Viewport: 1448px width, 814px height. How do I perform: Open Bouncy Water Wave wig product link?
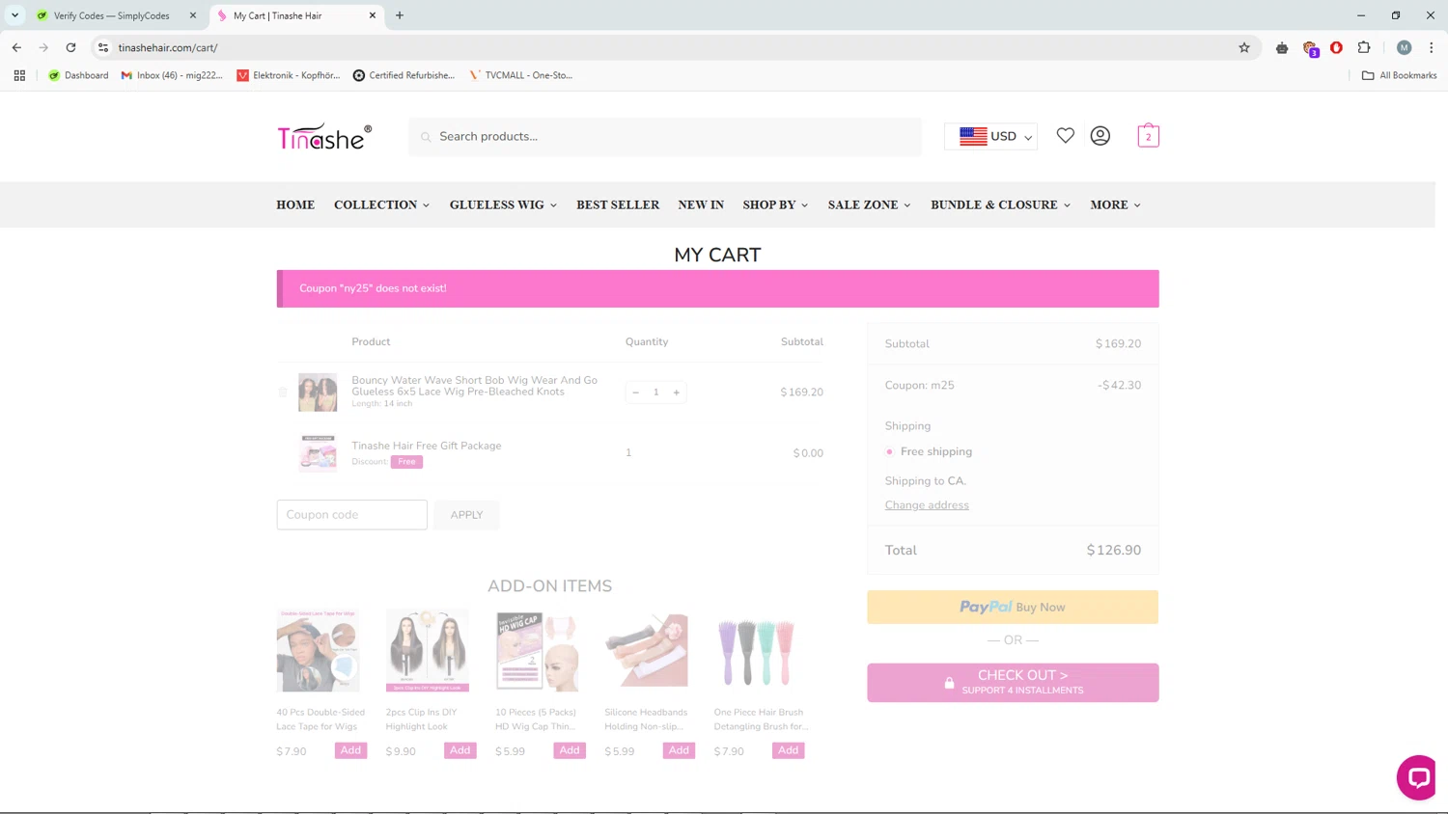(474, 386)
